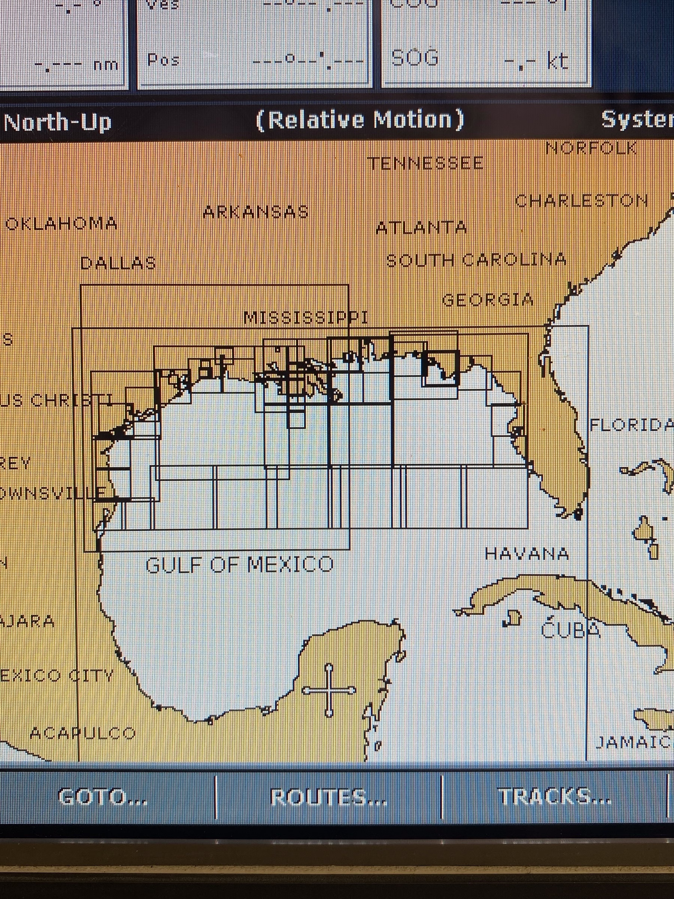
Task: Click the Dallas city label
Action: coord(118,263)
